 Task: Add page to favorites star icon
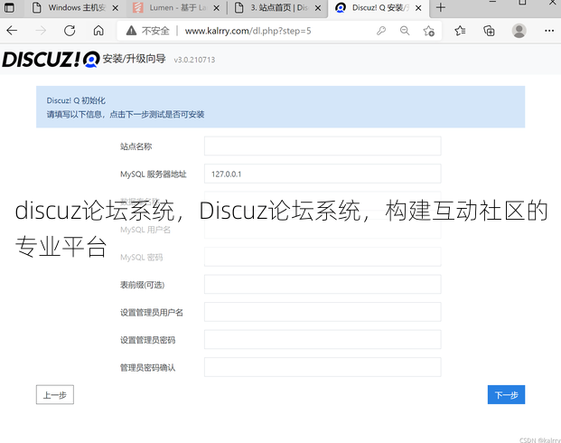coord(428,31)
